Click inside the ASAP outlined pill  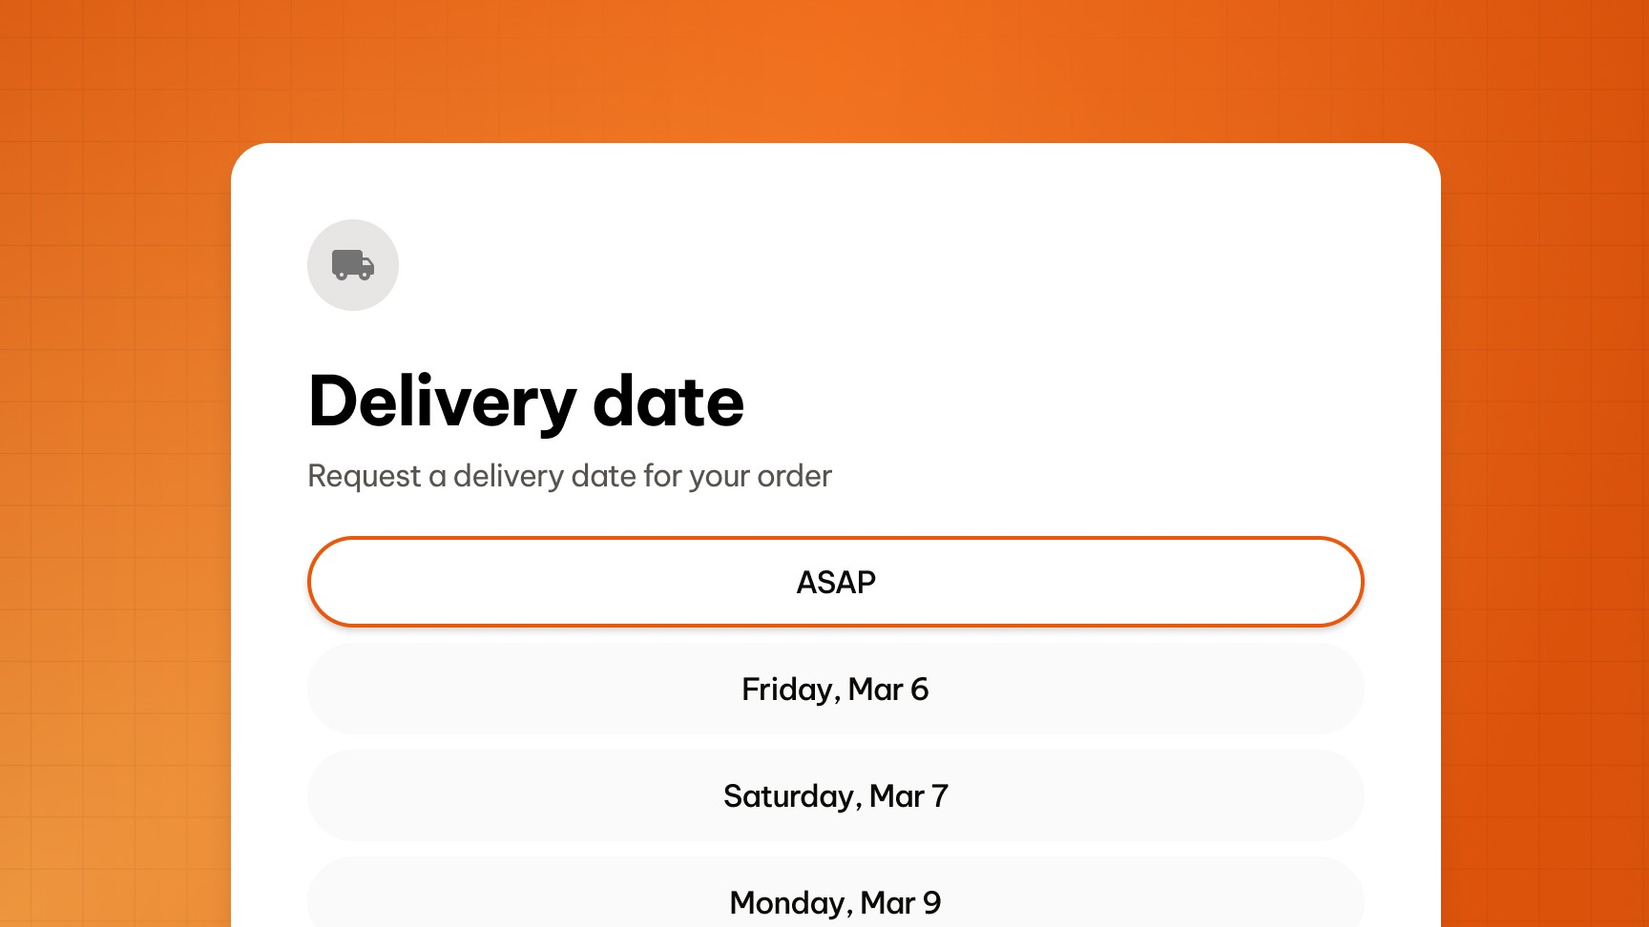tap(835, 581)
